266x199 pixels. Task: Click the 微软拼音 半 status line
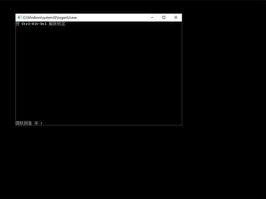coord(29,123)
